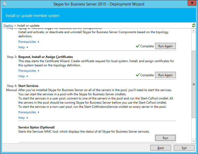Select 'Service Status (Optional)' heading
The height and width of the screenshot is (154, 198).
point(36,127)
